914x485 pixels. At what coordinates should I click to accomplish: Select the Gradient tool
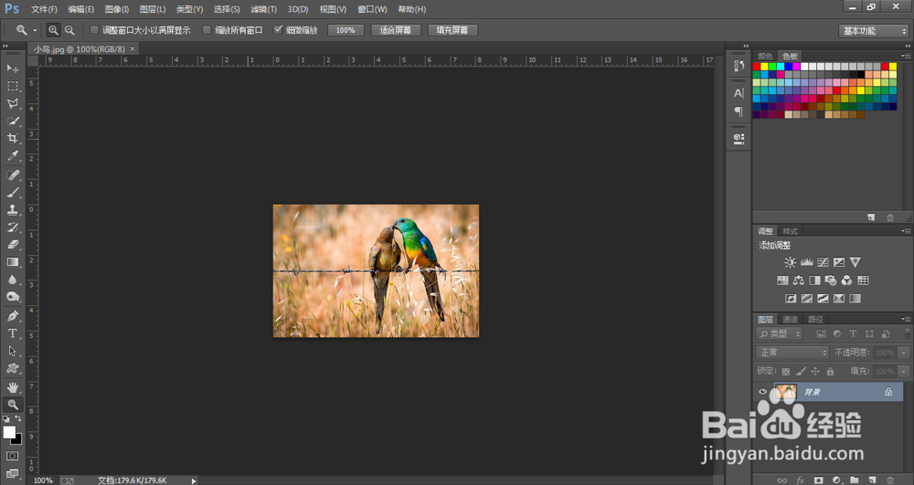pyautogui.click(x=12, y=262)
